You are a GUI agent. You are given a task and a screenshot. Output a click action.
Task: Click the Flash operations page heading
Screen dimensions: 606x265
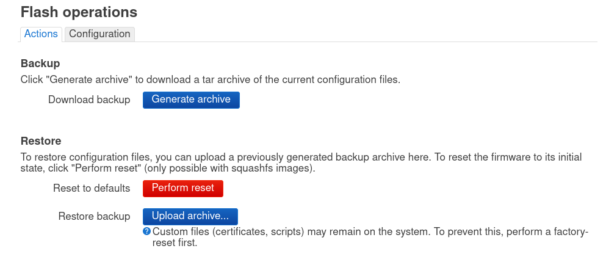79,12
